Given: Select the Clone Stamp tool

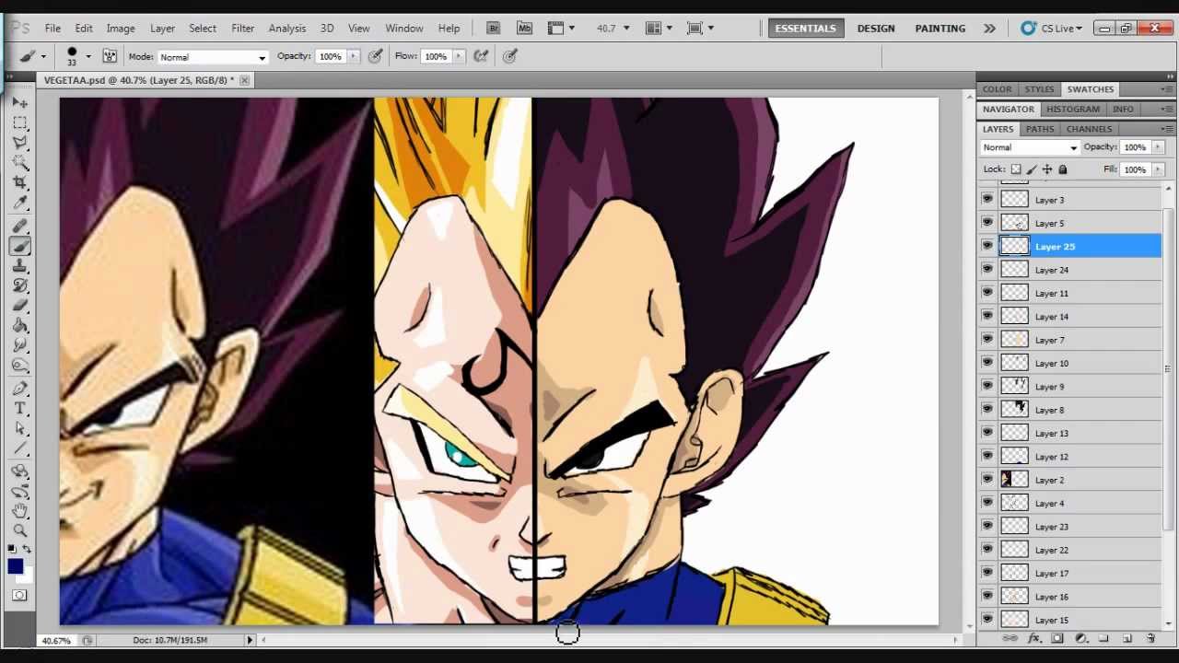Looking at the screenshot, I should tap(19, 267).
